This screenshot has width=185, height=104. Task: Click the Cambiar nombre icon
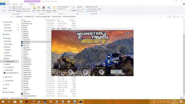click(x=49, y=8)
